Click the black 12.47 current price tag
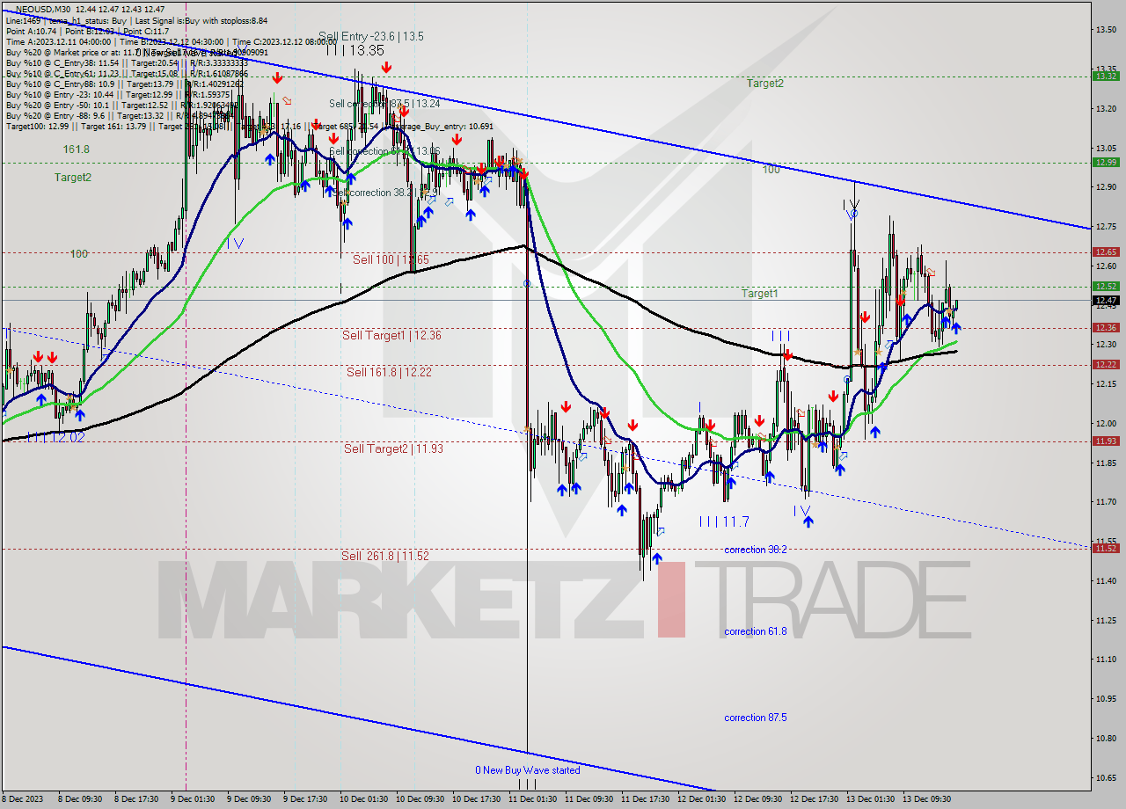This screenshot has width=1126, height=809. [1105, 300]
